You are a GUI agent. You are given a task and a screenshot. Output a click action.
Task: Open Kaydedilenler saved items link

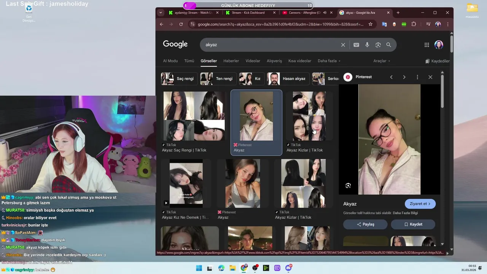(438, 61)
